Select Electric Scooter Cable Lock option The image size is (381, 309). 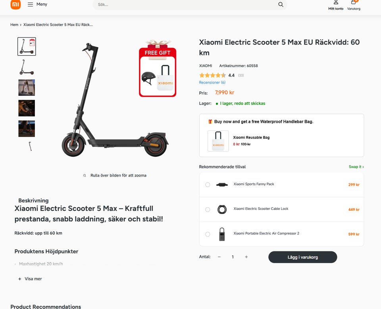pos(208,210)
